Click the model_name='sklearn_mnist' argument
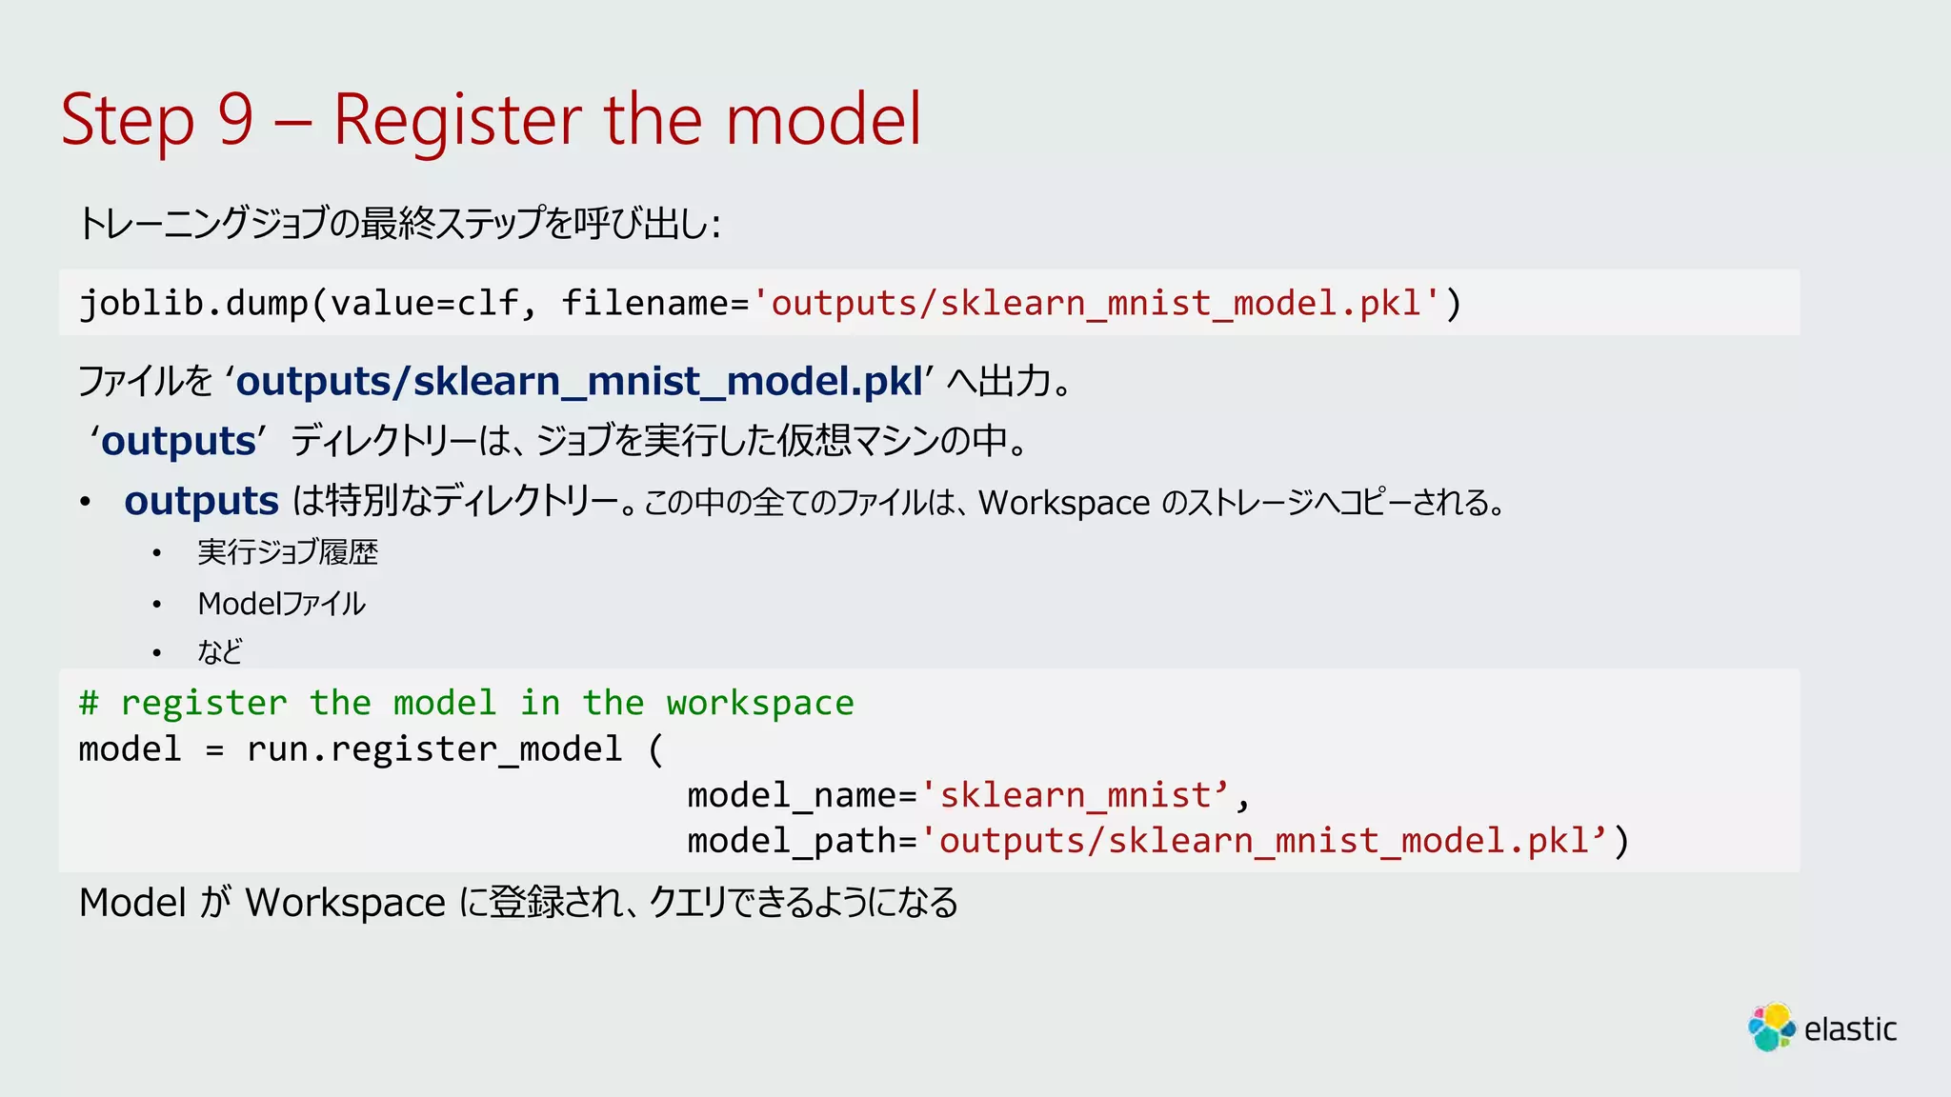The image size is (1951, 1097). (x=969, y=795)
